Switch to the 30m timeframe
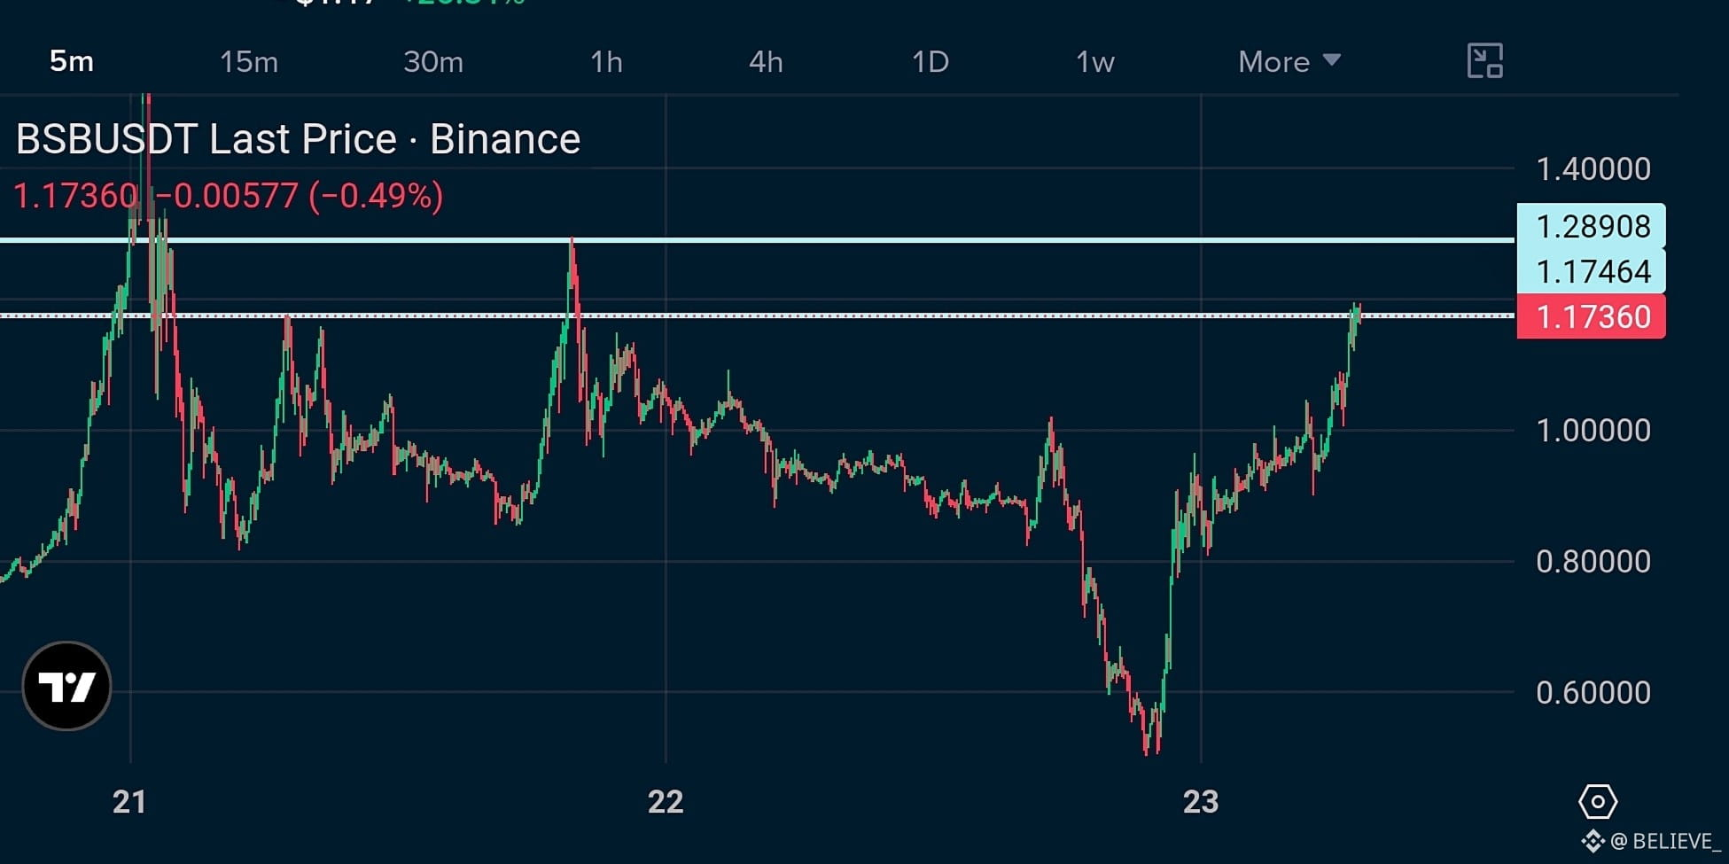 [433, 61]
